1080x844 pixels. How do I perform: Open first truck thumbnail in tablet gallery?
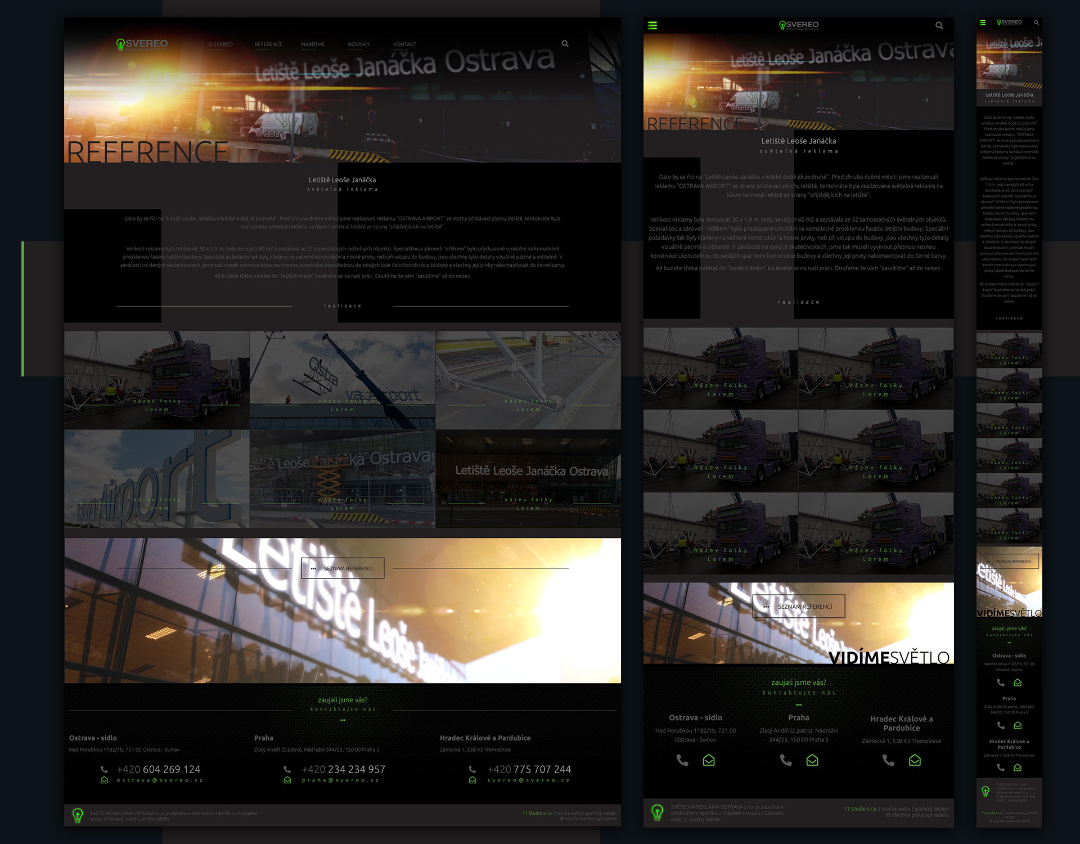[x=721, y=368]
